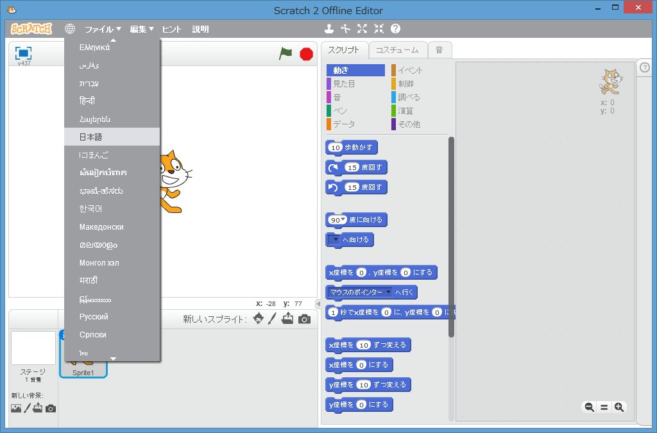Zoom out of the scripts area

[588, 407]
